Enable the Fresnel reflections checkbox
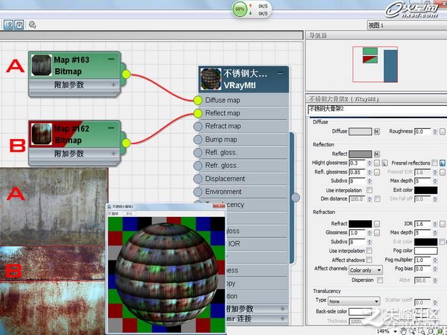The height and width of the screenshot is (335, 447). coord(434,163)
